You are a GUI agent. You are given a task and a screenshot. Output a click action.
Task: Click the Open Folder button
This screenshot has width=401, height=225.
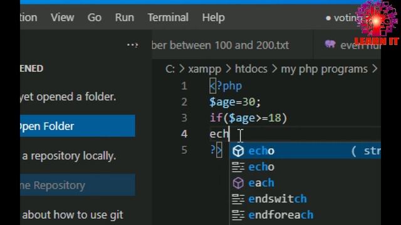(x=78, y=126)
